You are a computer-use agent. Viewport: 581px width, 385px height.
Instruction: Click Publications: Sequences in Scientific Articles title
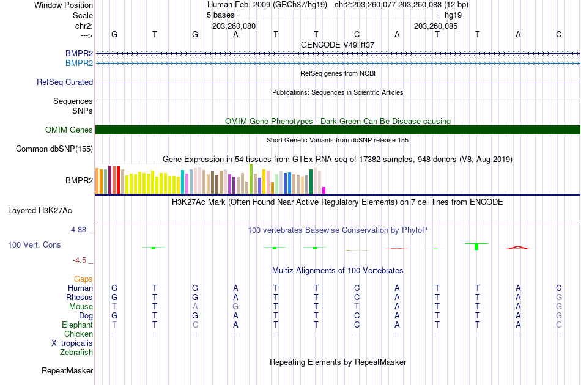(338, 92)
